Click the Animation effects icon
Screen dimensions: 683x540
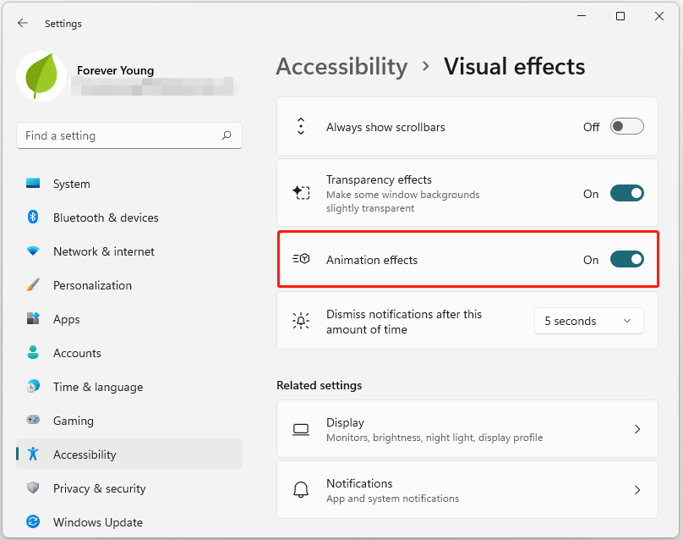point(301,260)
